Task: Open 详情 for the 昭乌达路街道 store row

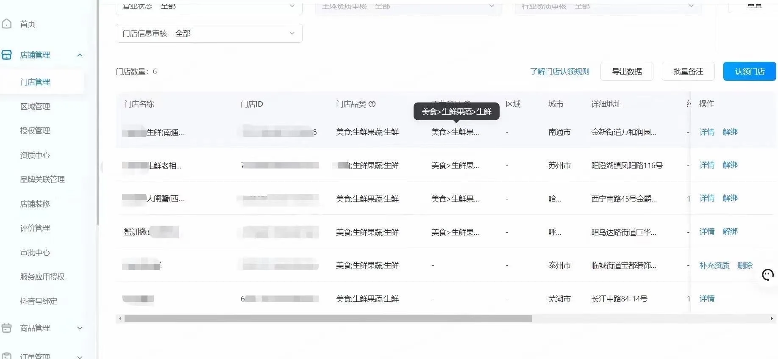Action: coord(707,232)
